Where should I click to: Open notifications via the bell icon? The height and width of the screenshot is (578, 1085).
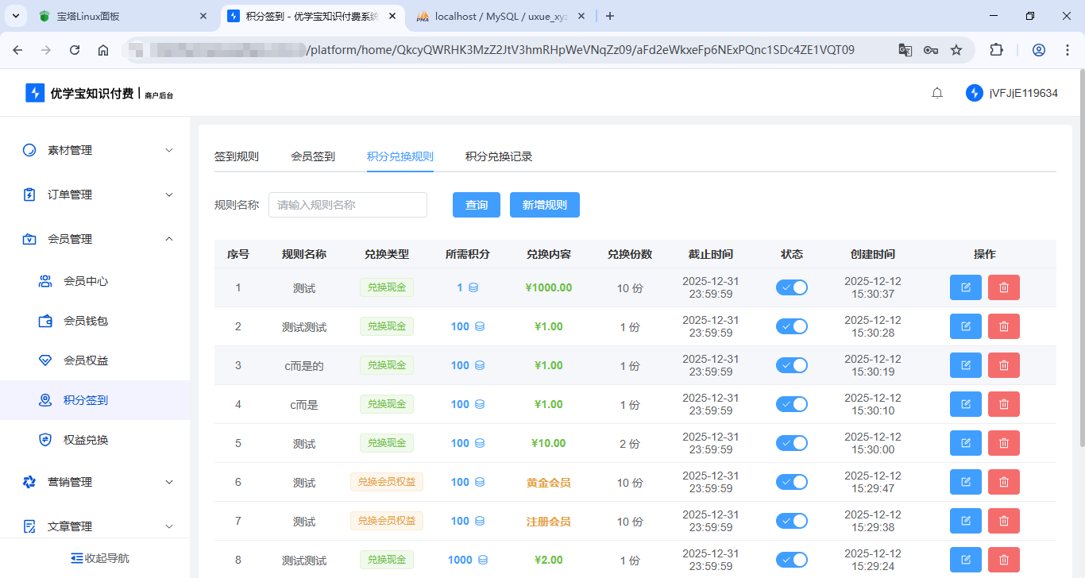[x=937, y=94]
